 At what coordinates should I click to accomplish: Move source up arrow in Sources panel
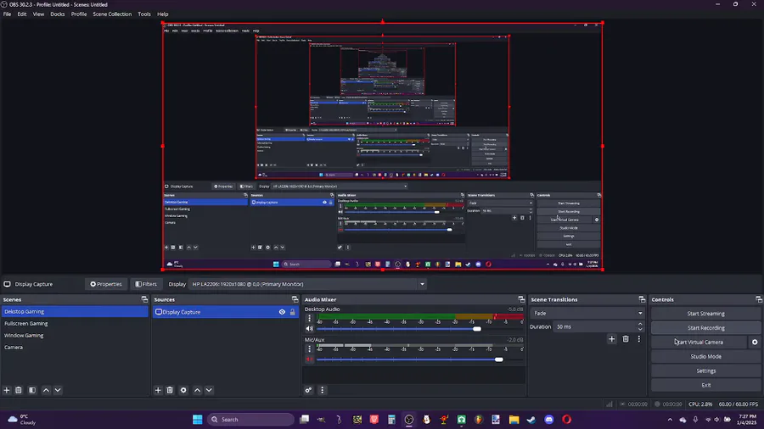(x=197, y=390)
